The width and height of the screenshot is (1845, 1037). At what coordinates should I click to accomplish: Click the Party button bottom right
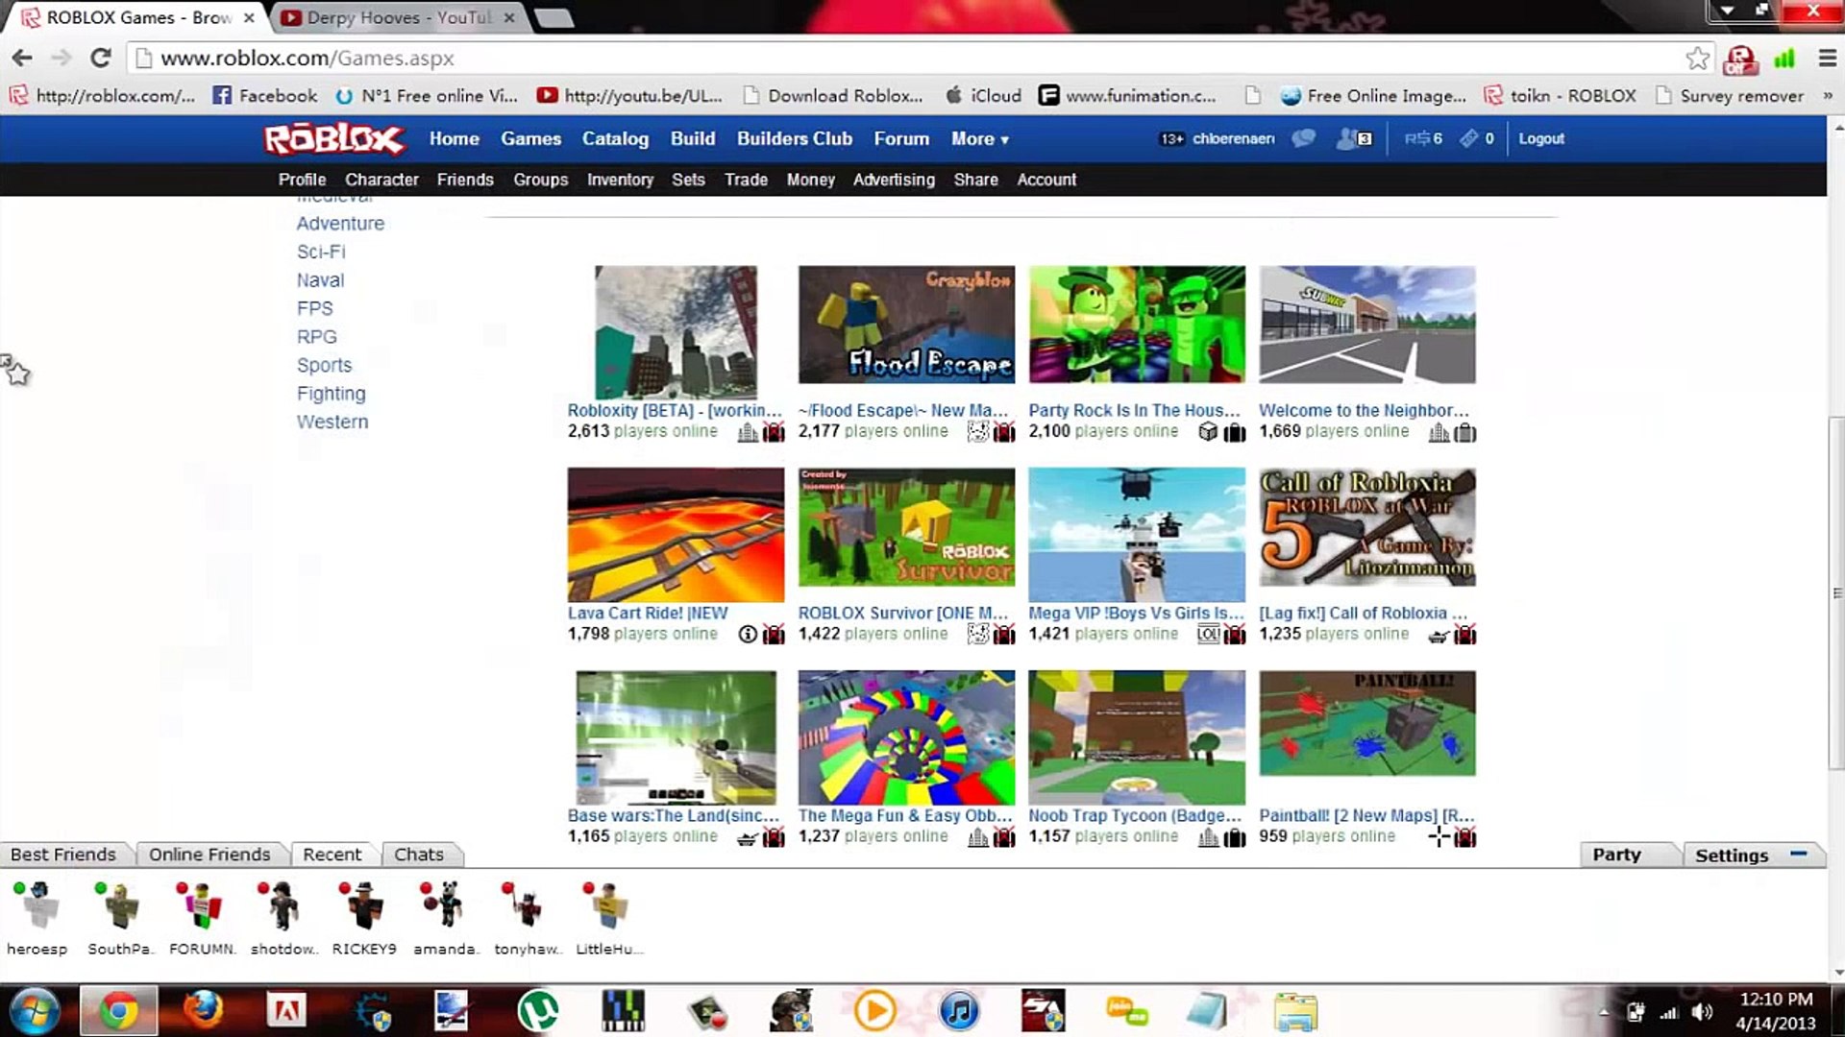pos(1615,855)
